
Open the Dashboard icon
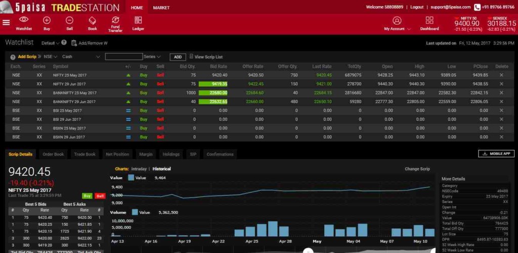pos(429,21)
